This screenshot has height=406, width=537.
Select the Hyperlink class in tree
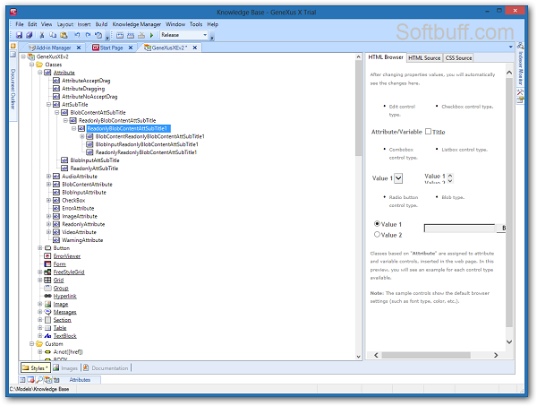coord(65,296)
